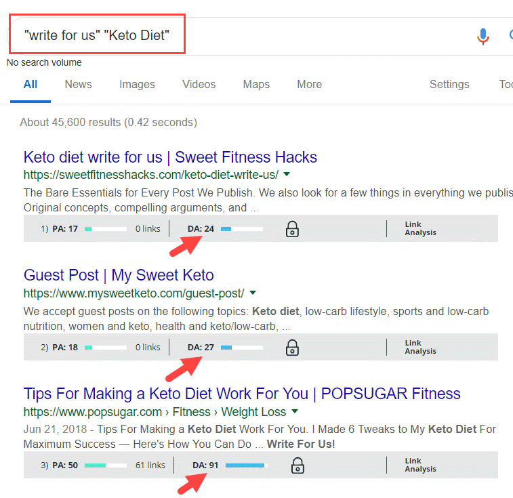
Task: Switch to the Images tab
Action: pyautogui.click(x=137, y=85)
